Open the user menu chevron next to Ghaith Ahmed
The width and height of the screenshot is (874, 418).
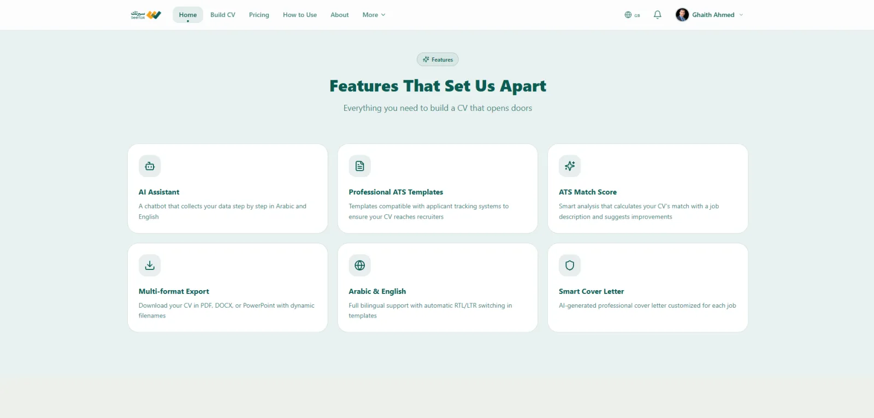click(741, 15)
